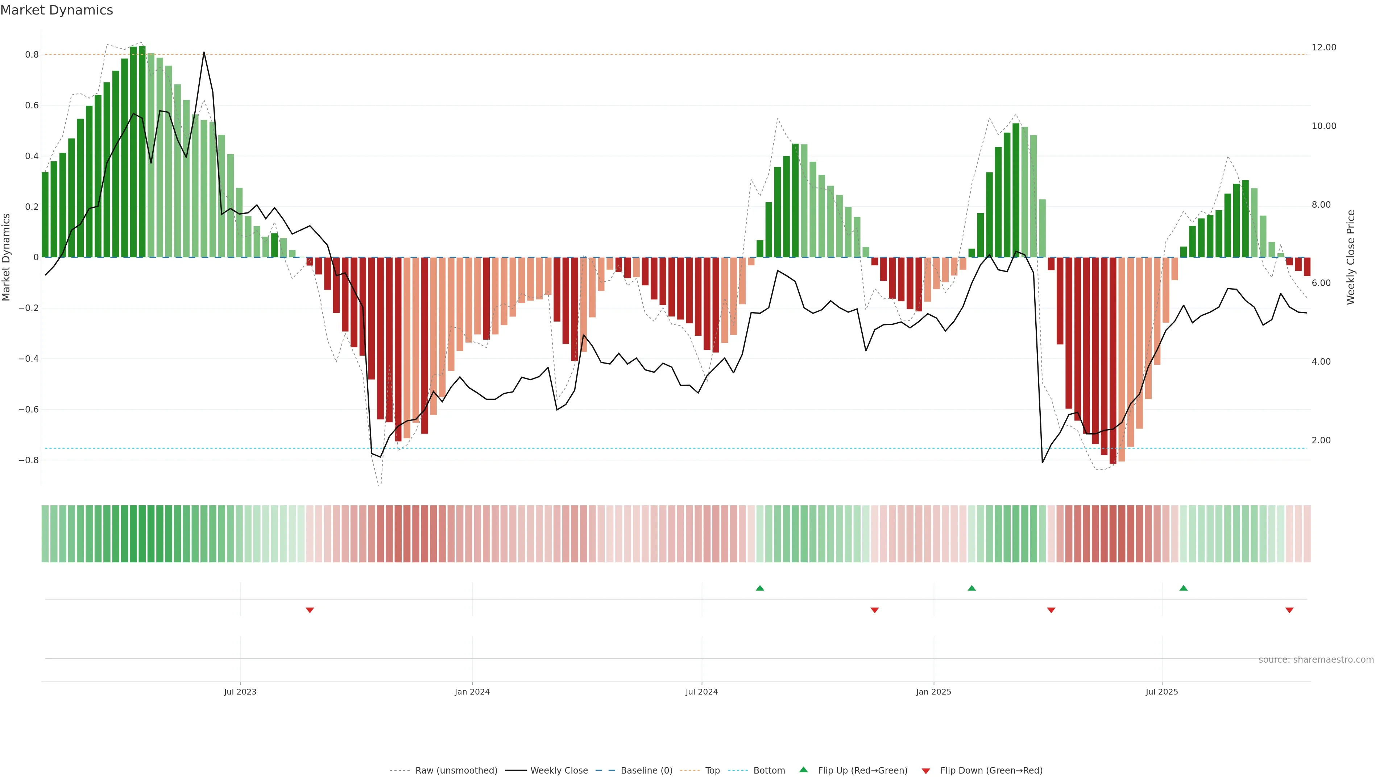
Task: Toggle the Raw (unsmoothed) legend entry
Action: click(x=456, y=771)
